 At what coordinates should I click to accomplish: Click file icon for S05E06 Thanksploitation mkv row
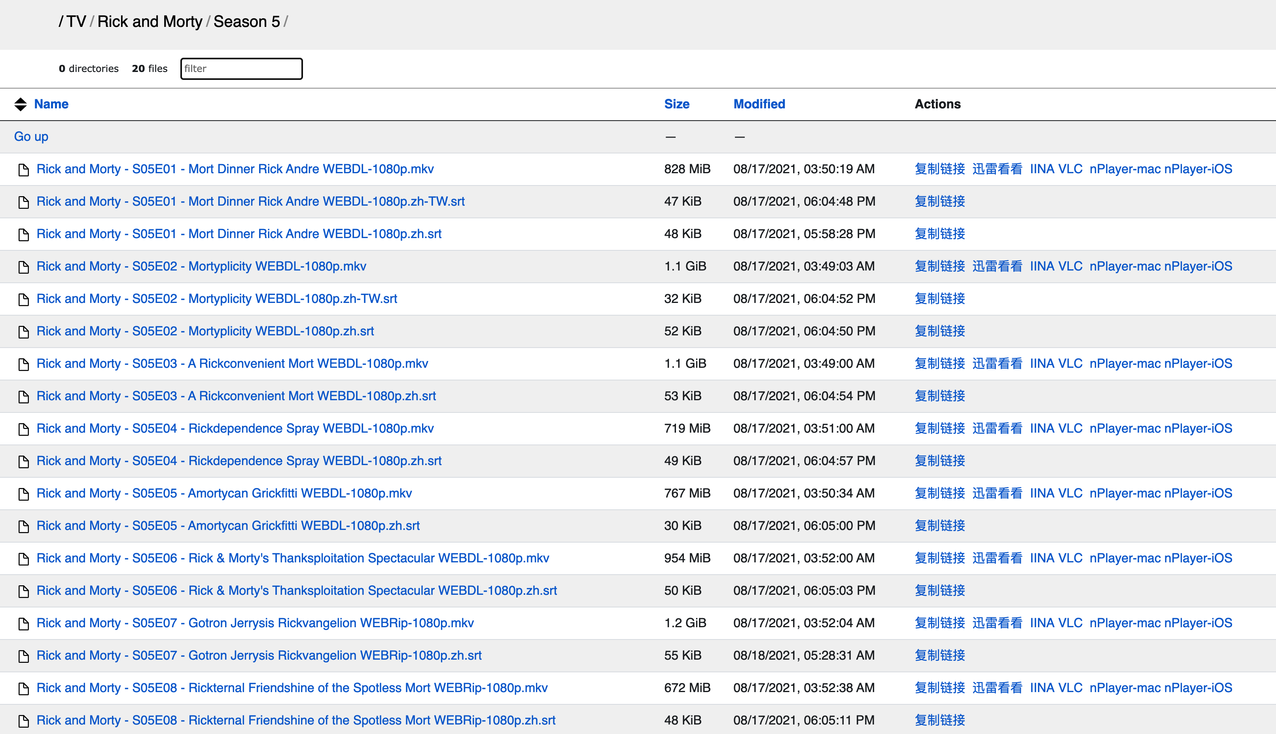23,559
